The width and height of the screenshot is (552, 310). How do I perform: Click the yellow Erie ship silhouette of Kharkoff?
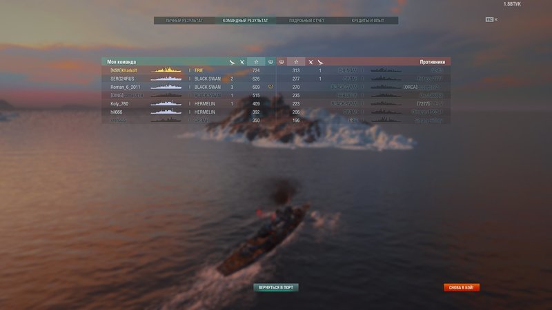pyautogui.click(x=166, y=70)
